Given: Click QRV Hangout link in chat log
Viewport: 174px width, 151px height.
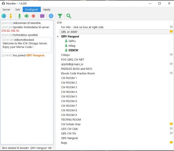Looking at the screenshot, I should tap(35, 55).
